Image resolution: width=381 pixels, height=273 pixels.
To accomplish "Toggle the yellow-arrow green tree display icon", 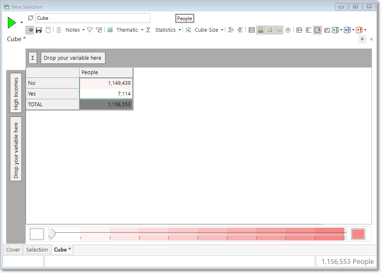I will 279,30.
